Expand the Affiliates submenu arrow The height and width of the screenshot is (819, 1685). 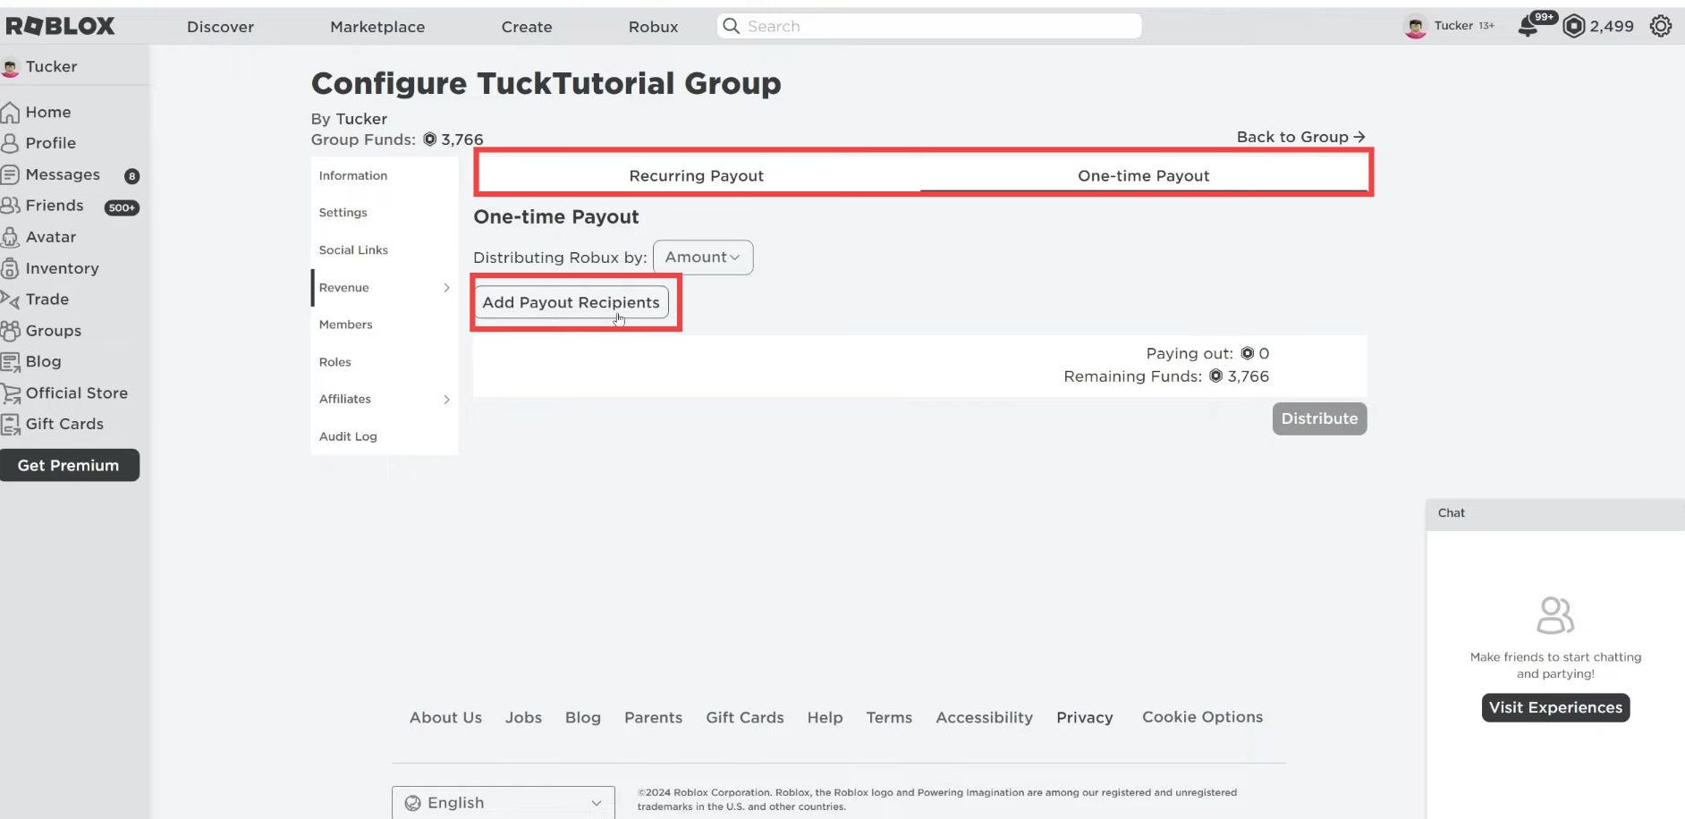point(446,400)
